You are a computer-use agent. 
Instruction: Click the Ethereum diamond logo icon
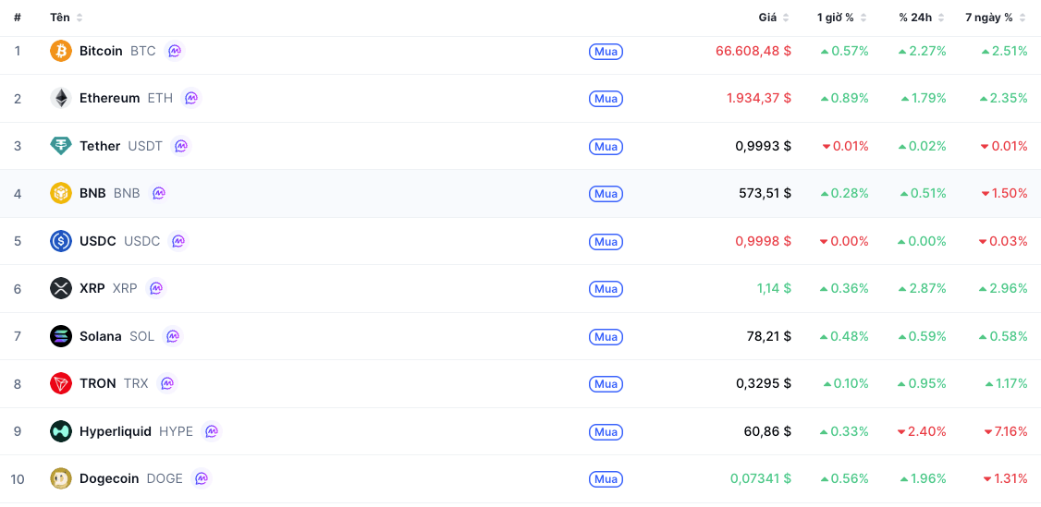pos(61,98)
